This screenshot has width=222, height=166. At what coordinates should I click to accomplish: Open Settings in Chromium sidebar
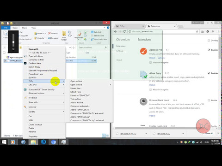coord(120,51)
